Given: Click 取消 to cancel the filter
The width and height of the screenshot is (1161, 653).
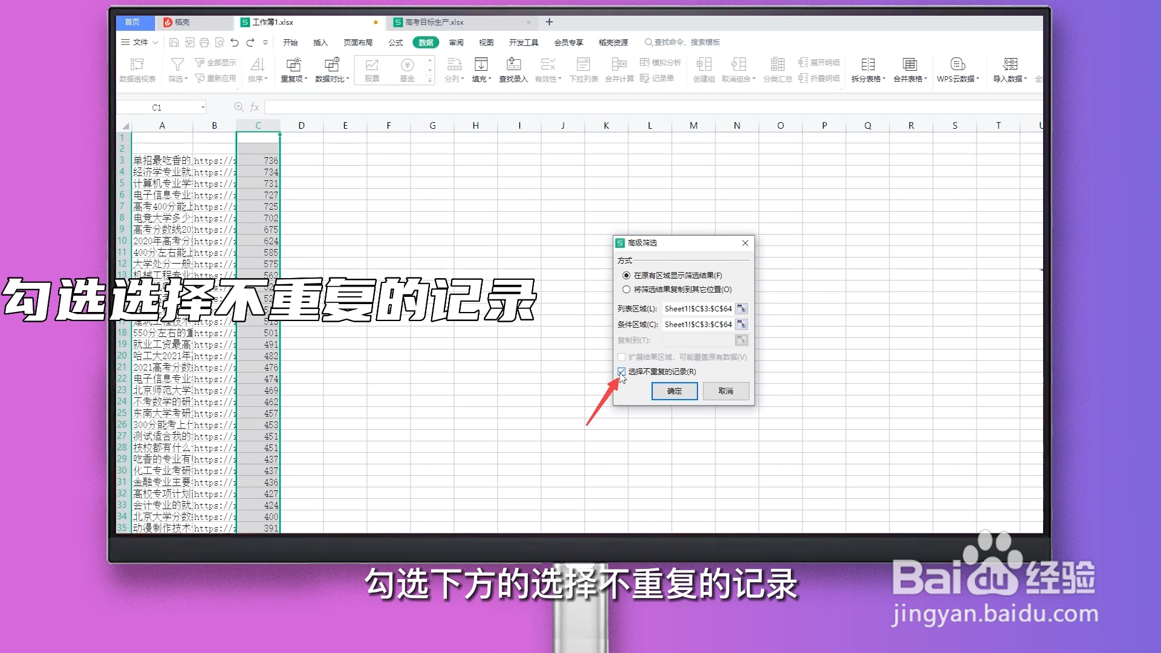Looking at the screenshot, I should coord(726,391).
